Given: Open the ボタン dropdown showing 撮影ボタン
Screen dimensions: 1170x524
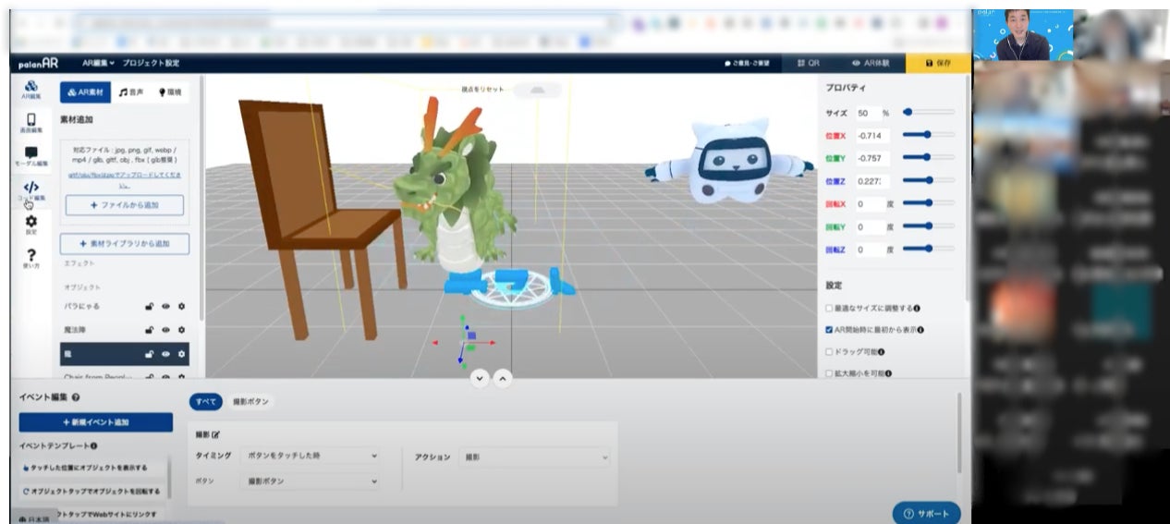Looking at the screenshot, I should point(310,481).
